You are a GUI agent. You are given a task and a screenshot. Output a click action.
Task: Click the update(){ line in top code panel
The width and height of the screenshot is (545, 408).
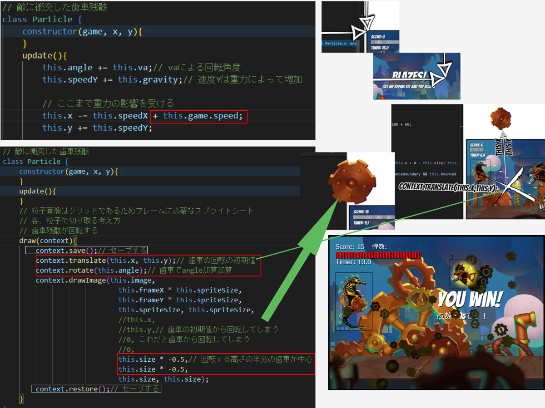tap(45, 56)
